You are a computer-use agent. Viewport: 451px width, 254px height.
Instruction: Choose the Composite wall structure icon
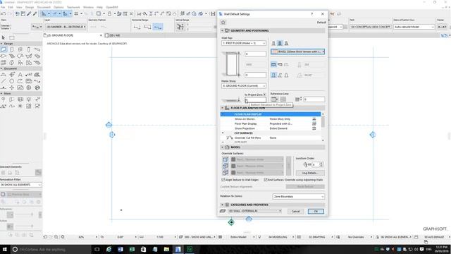pyautogui.click(x=280, y=43)
